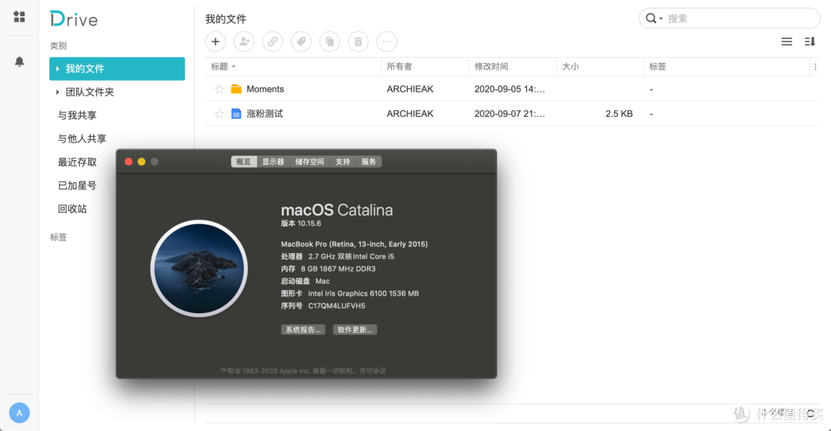Screen dimensions: 831x431
Task: Click modified date 2020-09-07 cell
Action: (x=509, y=113)
